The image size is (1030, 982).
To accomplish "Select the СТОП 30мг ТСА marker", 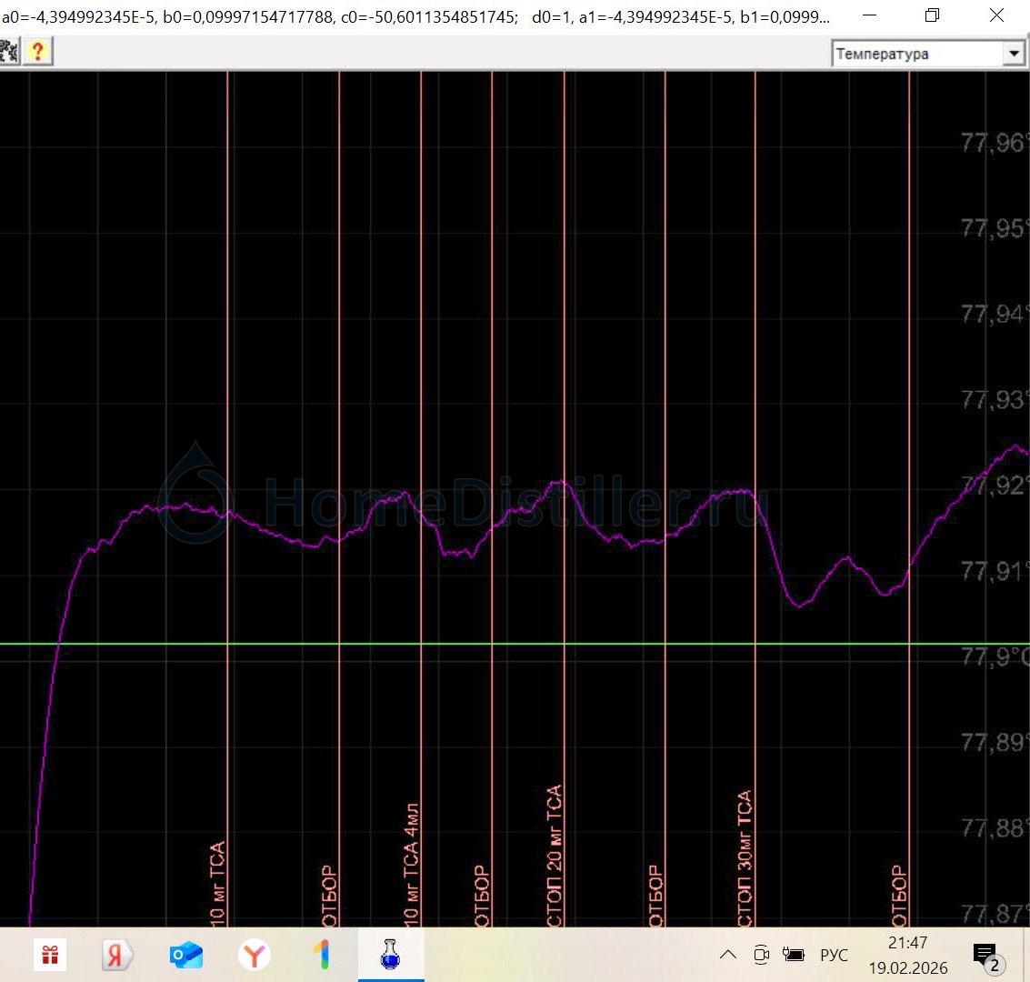I will click(x=745, y=857).
